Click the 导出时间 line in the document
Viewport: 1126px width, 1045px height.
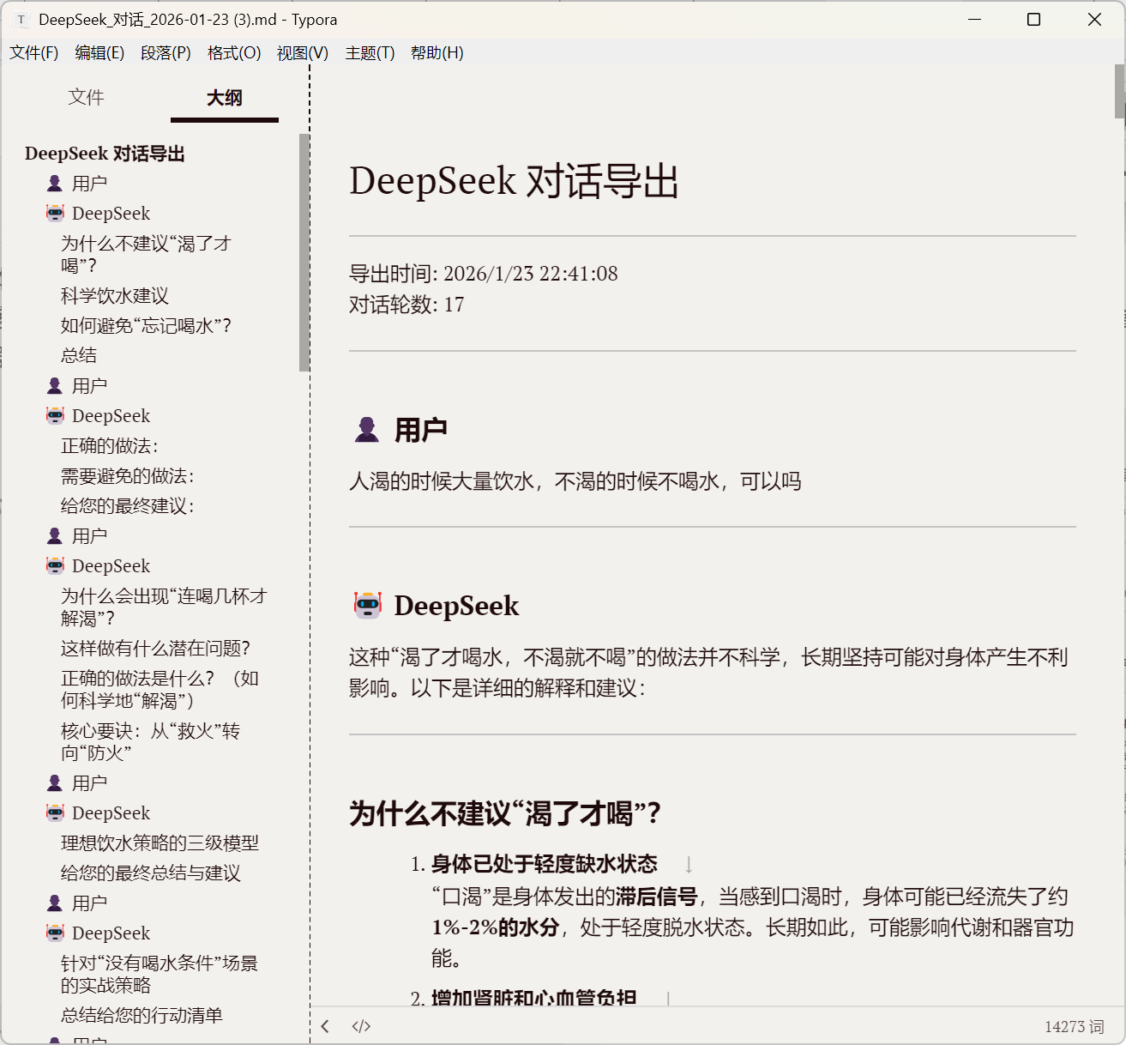[484, 274]
